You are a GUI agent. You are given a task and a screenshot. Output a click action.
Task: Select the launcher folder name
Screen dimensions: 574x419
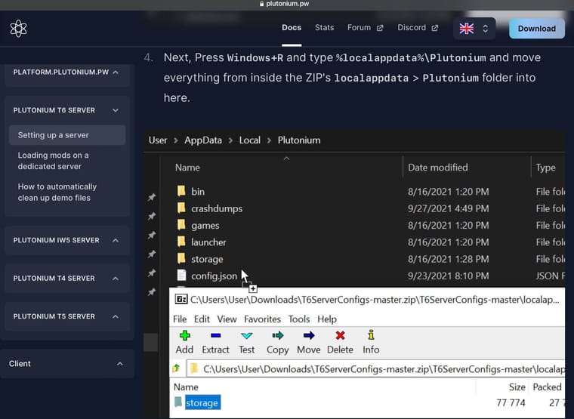(208, 242)
